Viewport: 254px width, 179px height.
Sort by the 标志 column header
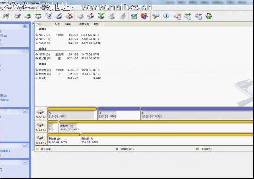(57, 24)
